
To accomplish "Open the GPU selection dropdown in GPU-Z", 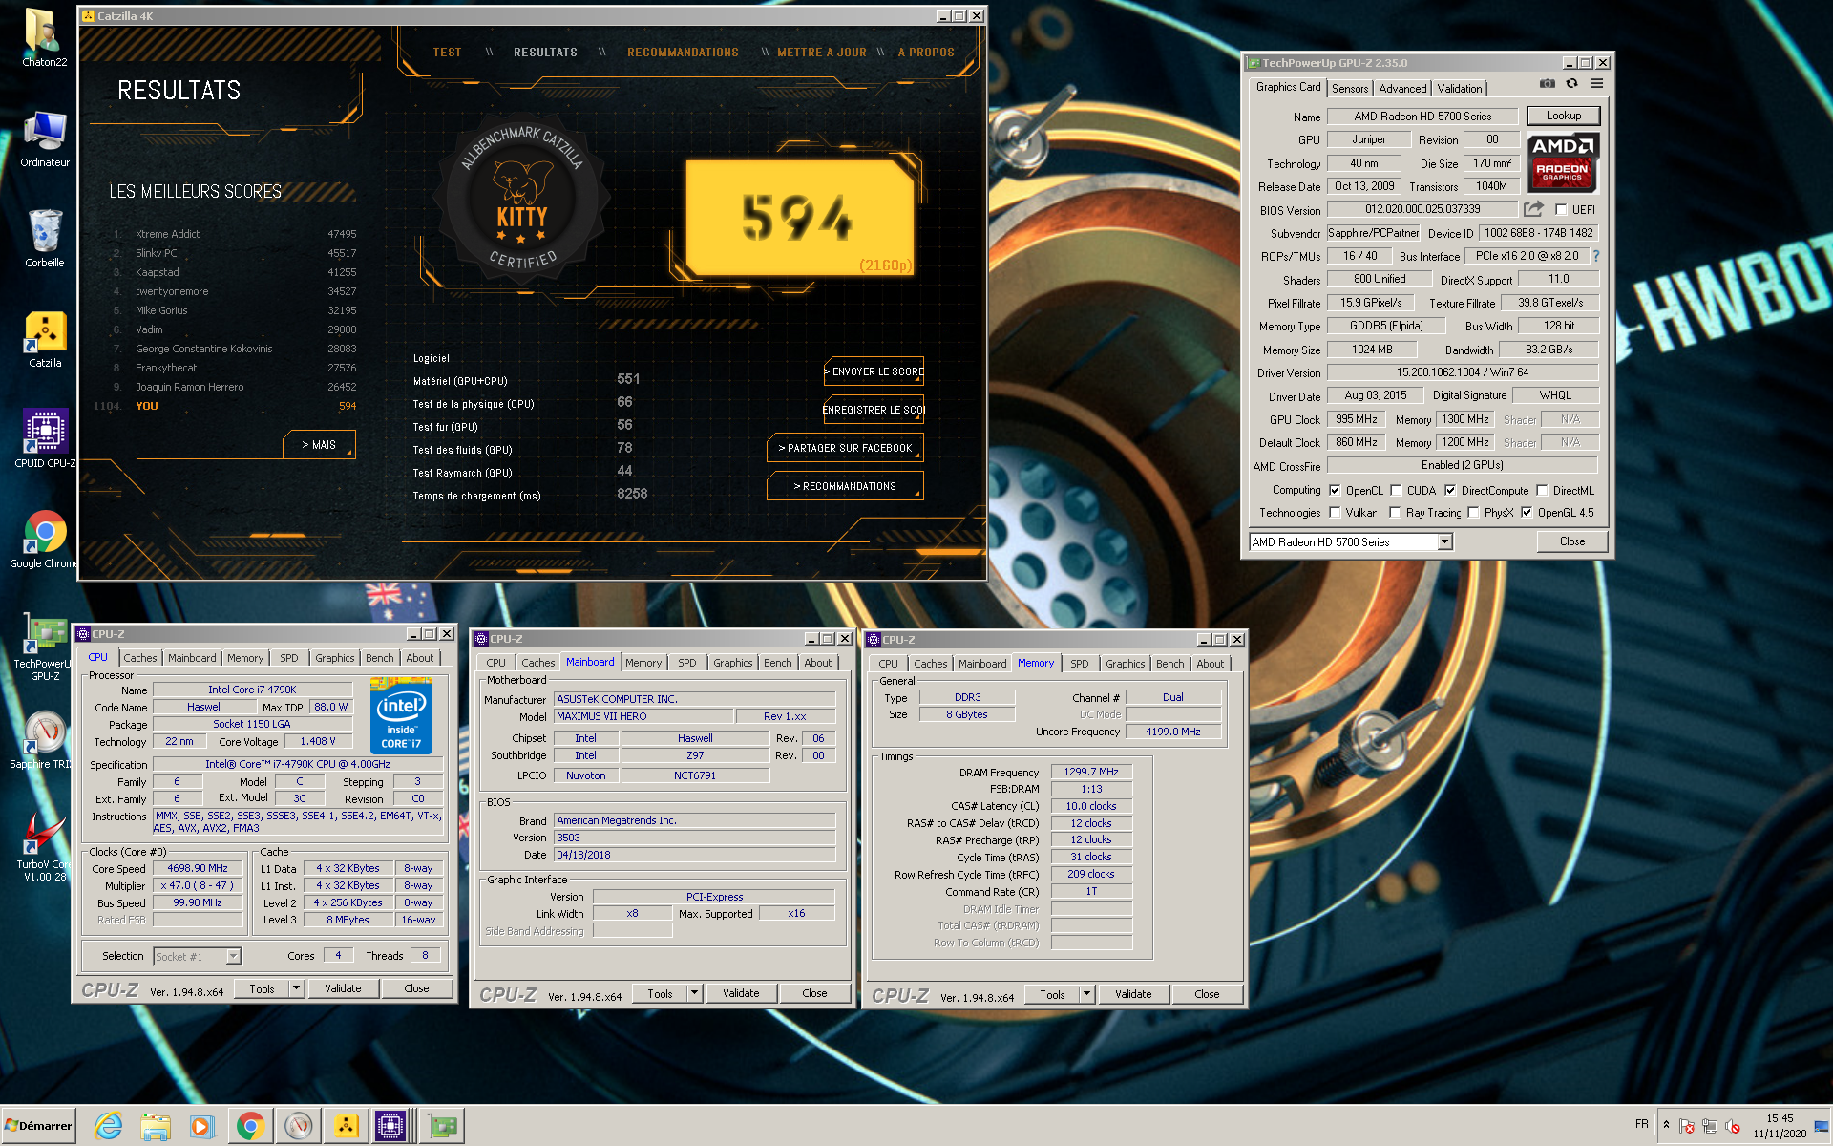I will coord(1444,542).
